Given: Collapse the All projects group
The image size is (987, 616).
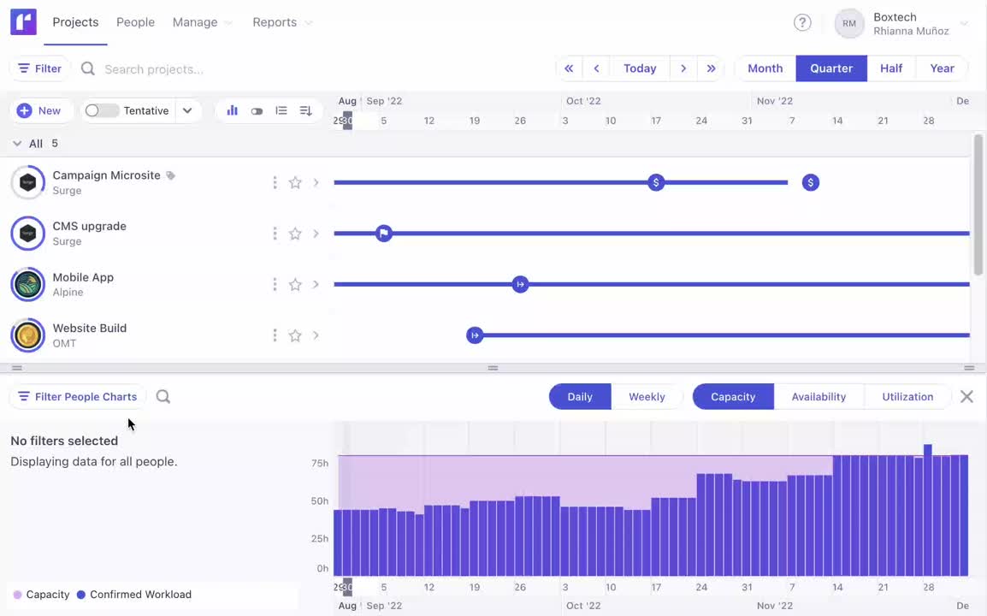Looking at the screenshot, I should (x=17, y=144).
